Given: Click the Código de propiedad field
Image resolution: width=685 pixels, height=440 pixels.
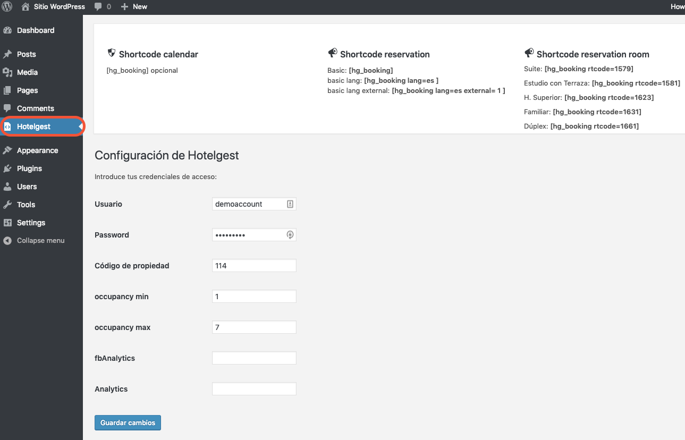Looking at the screenshot, I should (254, 266).
